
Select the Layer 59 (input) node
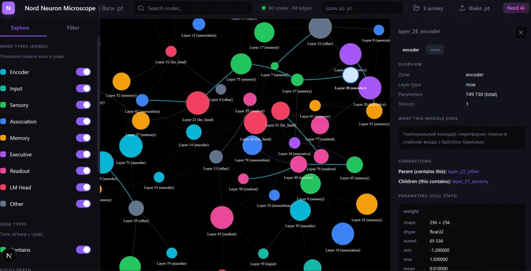coord(263,253)
